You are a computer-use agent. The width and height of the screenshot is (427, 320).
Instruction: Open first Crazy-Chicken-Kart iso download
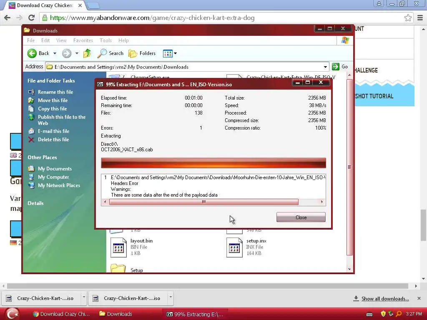pos(41,298)
